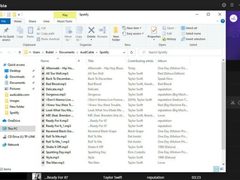Click Paste shortcut command
Viewport: 240px width, 180px height.
48,39
